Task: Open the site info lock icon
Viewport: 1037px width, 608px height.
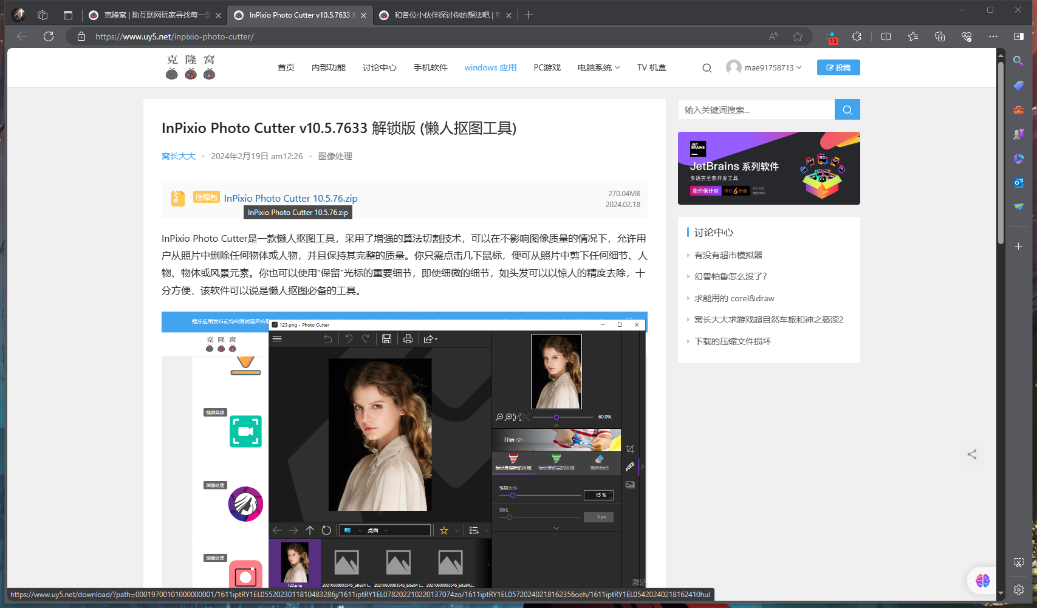Action: [x=81, y=36]
